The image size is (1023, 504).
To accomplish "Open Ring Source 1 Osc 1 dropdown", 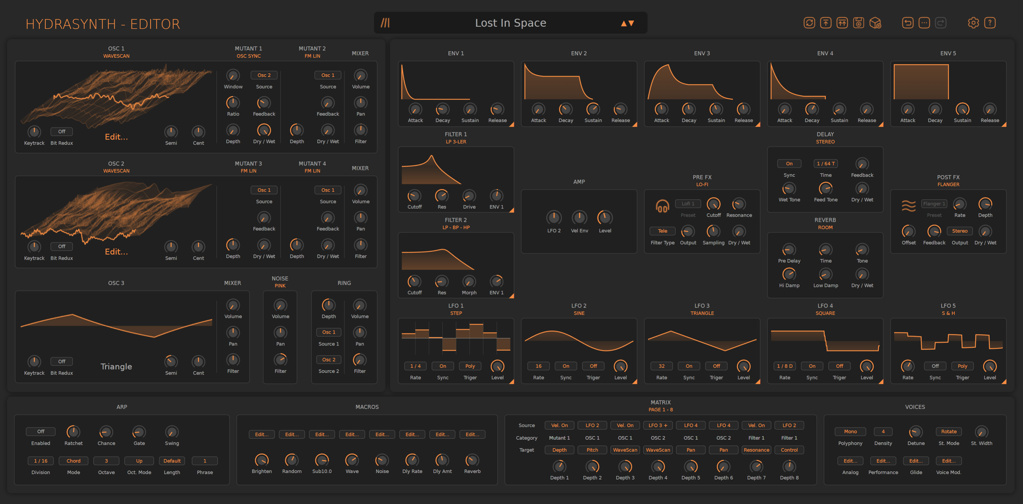I will click(x=328, y=332).
